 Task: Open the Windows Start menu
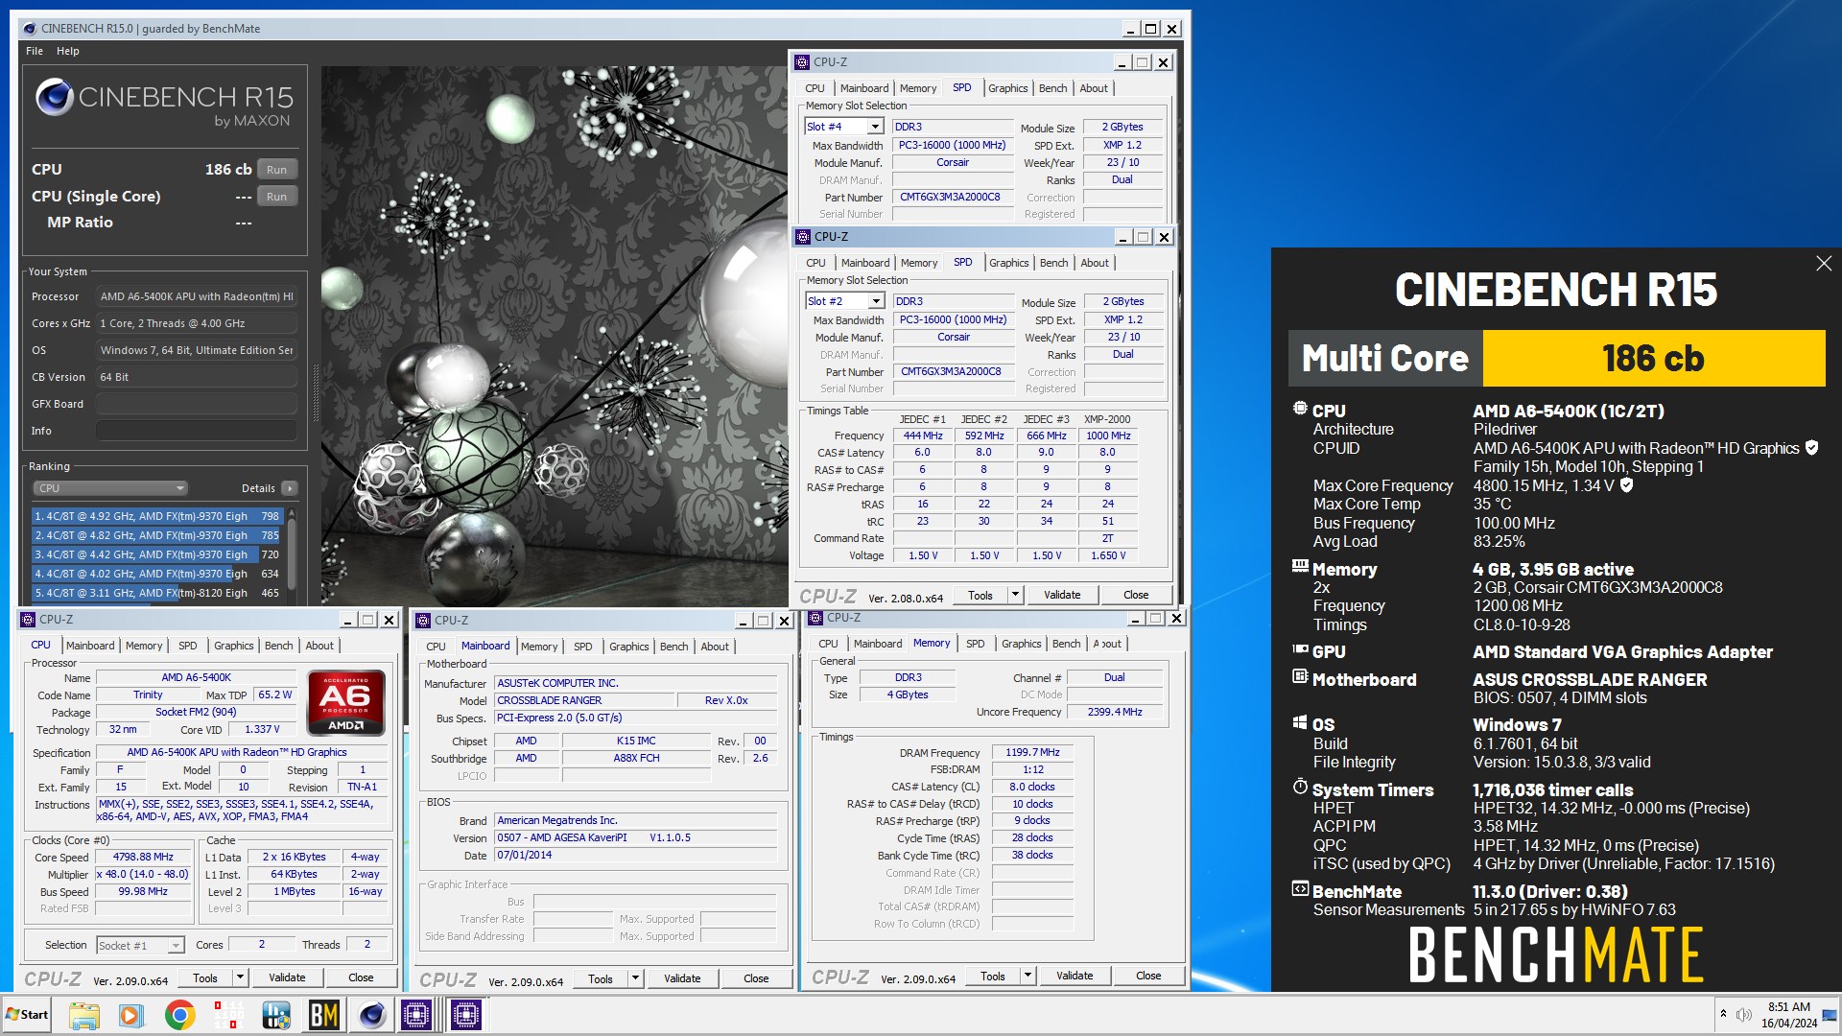[x=27, y=1014]
